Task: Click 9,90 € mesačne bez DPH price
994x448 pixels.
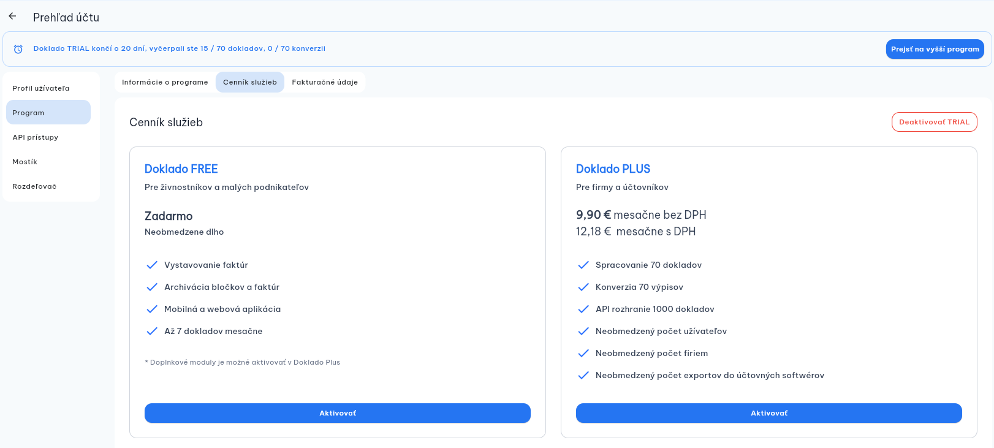Action: [641, 215]
